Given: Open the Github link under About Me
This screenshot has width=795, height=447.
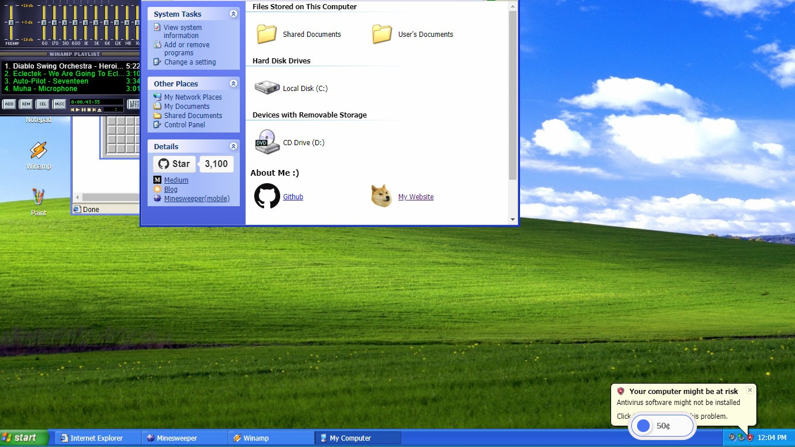Looking at the screenshot, I should point(293,197).
